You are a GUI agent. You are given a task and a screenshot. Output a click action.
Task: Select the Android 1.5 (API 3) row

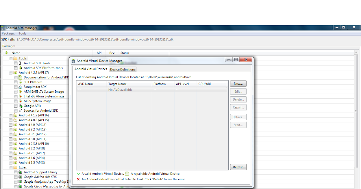click(32, 163)
